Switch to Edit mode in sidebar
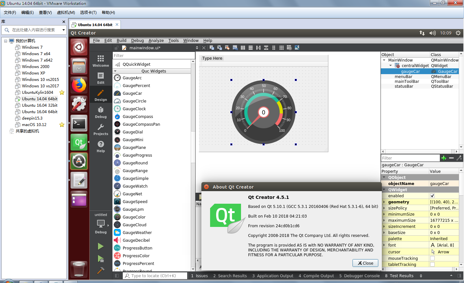 [x=101, y=78]
